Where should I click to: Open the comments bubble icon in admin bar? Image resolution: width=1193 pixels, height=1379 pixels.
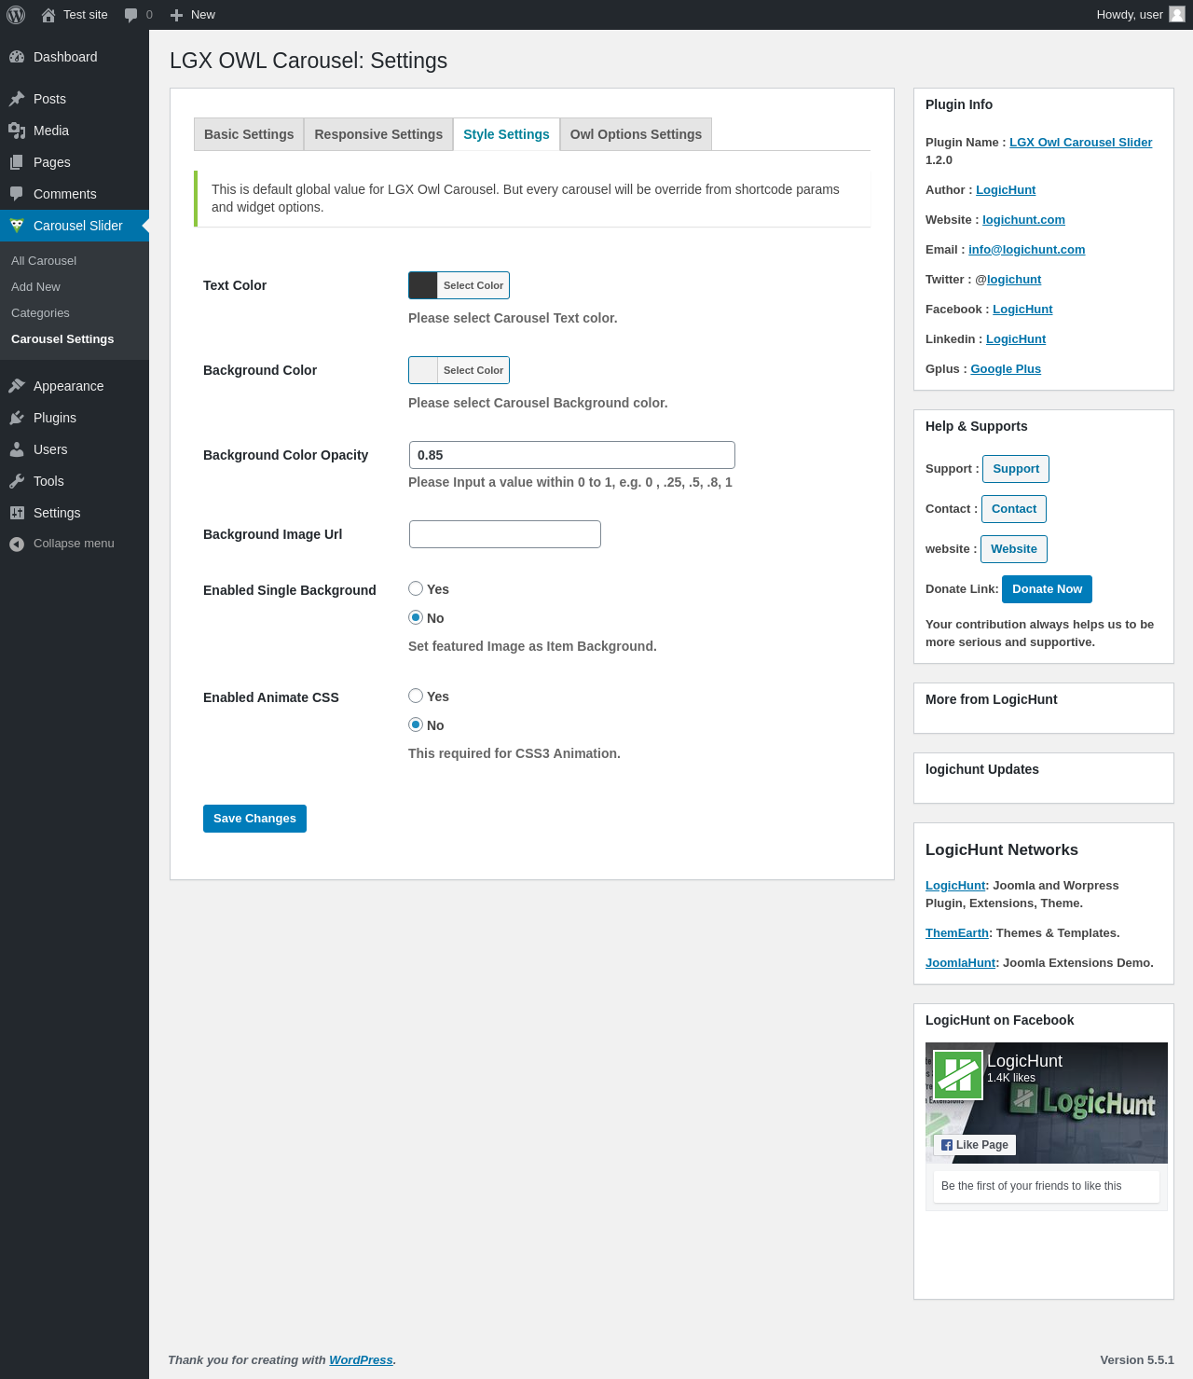click(x=130, y=15)
